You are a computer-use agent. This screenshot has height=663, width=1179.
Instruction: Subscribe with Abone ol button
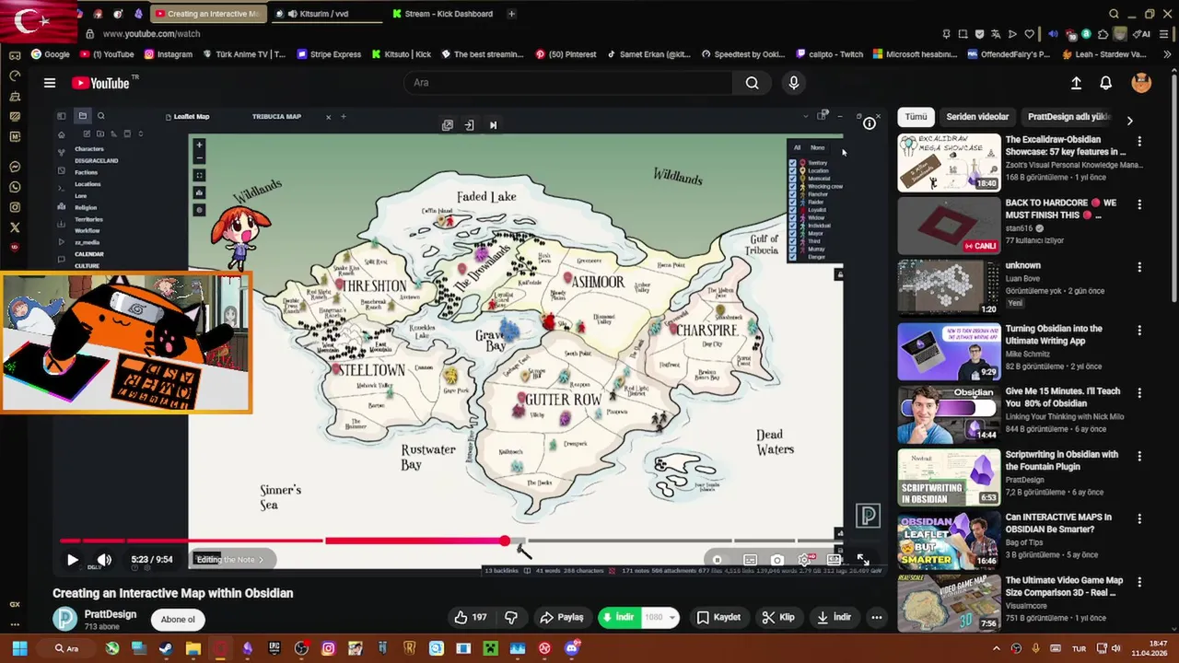click(178, 620)
